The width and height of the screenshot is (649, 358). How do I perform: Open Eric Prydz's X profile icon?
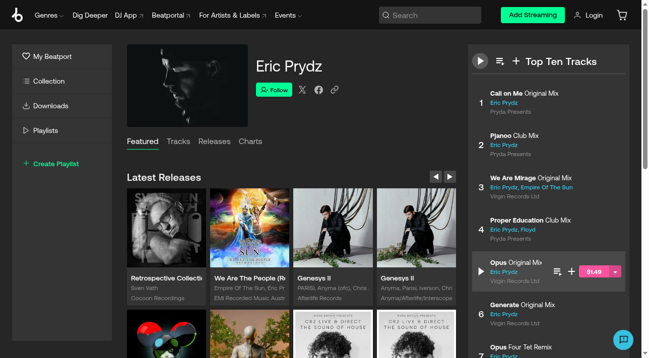click(x=302, y=90)
